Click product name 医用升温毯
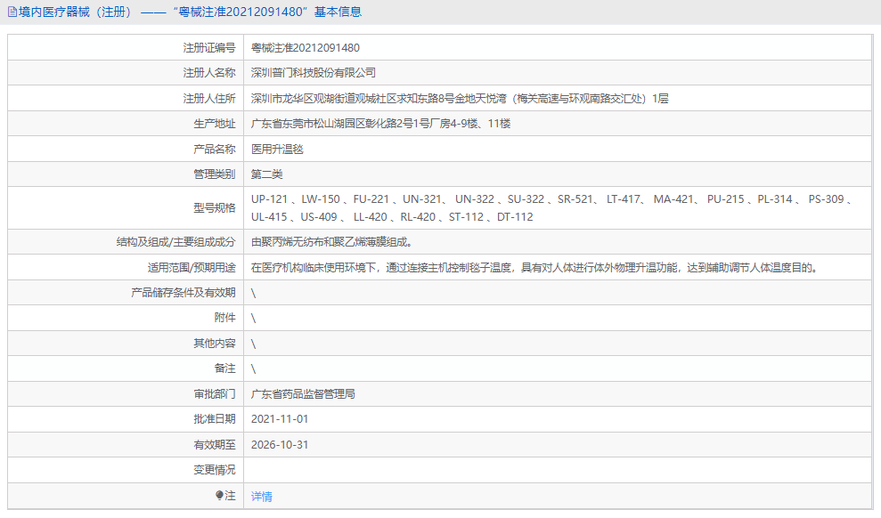The width and height of the screenshot is (881, 518). [277, 149]
